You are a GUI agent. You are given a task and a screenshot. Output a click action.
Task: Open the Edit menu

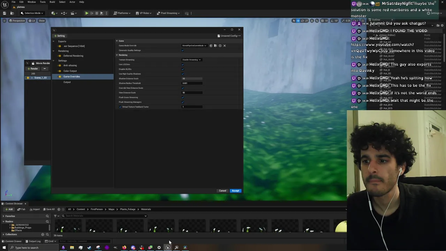coord(21,2)
